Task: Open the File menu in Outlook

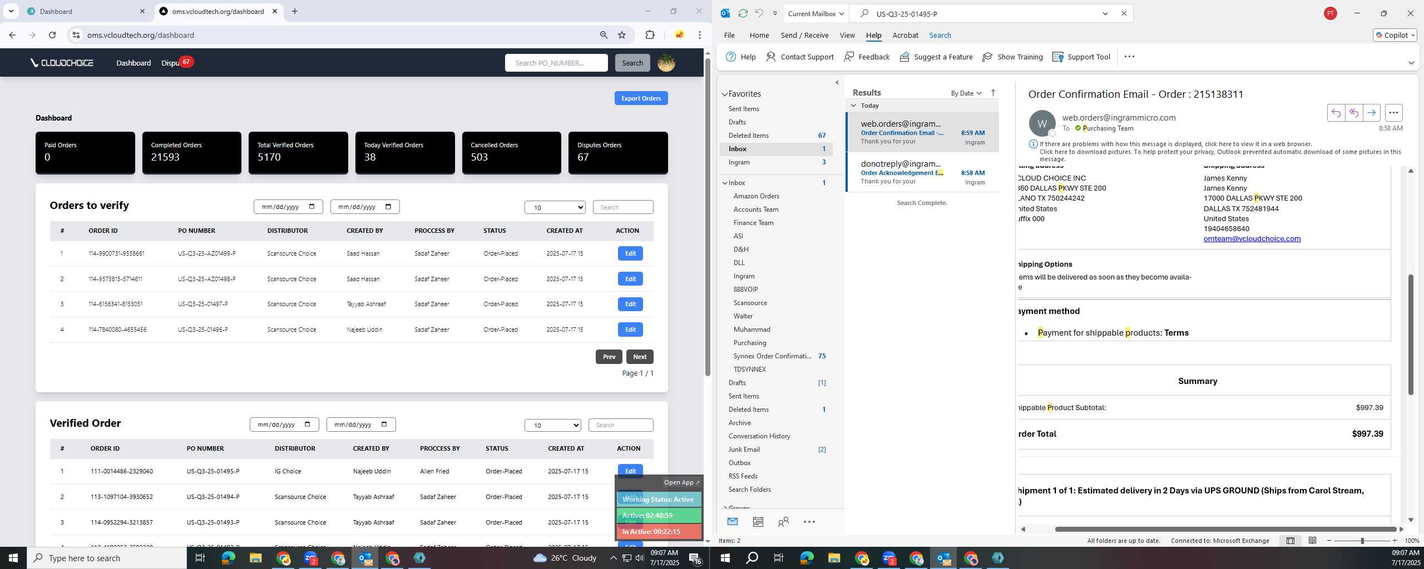Action: 729,35
